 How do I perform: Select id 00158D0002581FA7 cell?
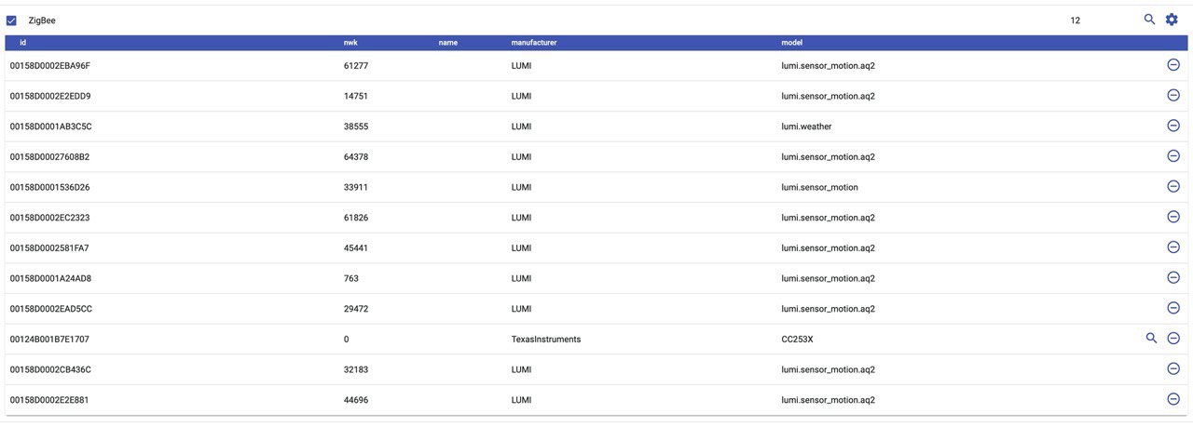(49, 248)
